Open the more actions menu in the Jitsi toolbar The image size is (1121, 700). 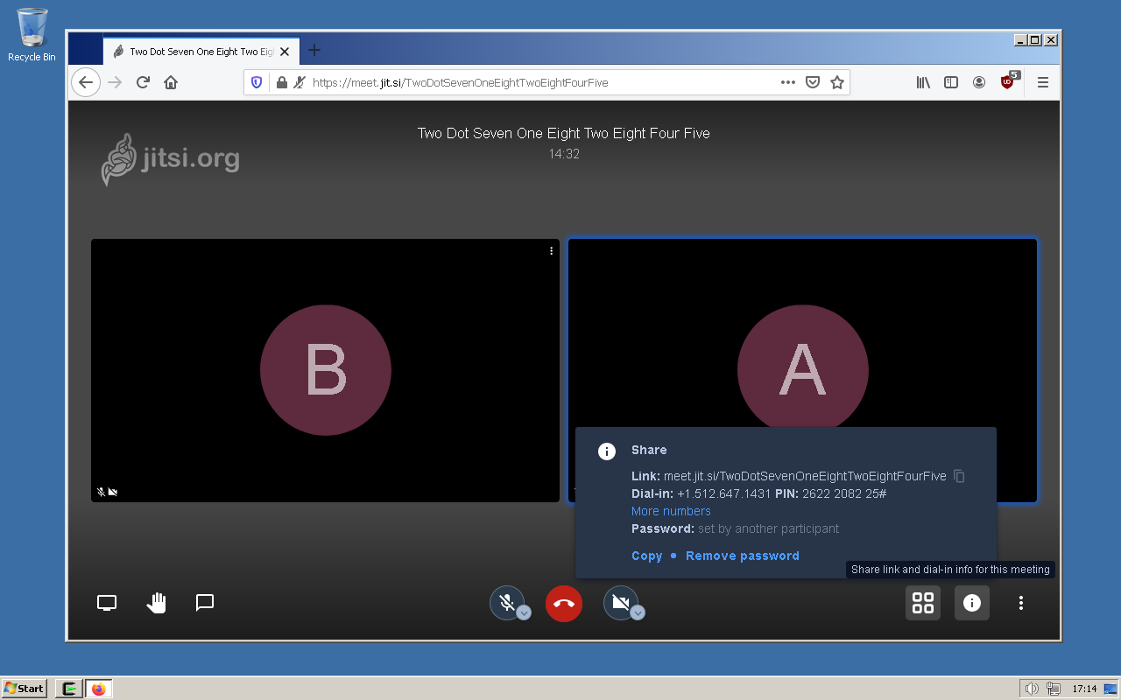pyautogui.click(x=1021, y=603)
